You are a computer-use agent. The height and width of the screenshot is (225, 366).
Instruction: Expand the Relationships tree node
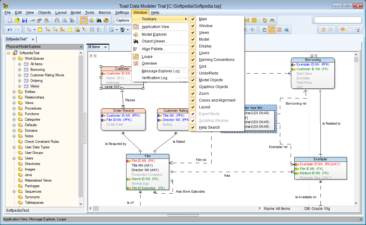pos(14,97)
